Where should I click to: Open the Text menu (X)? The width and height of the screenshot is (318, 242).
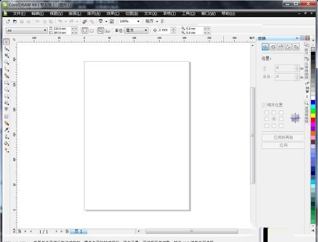[151, 13]
